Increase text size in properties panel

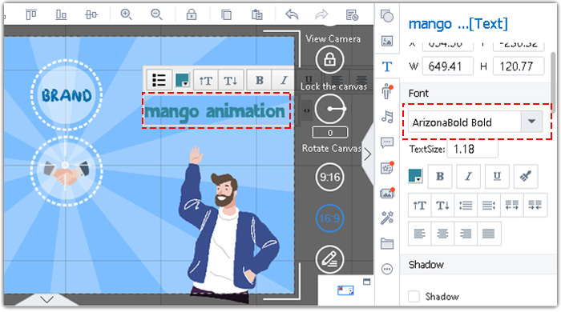coord(420,206)
